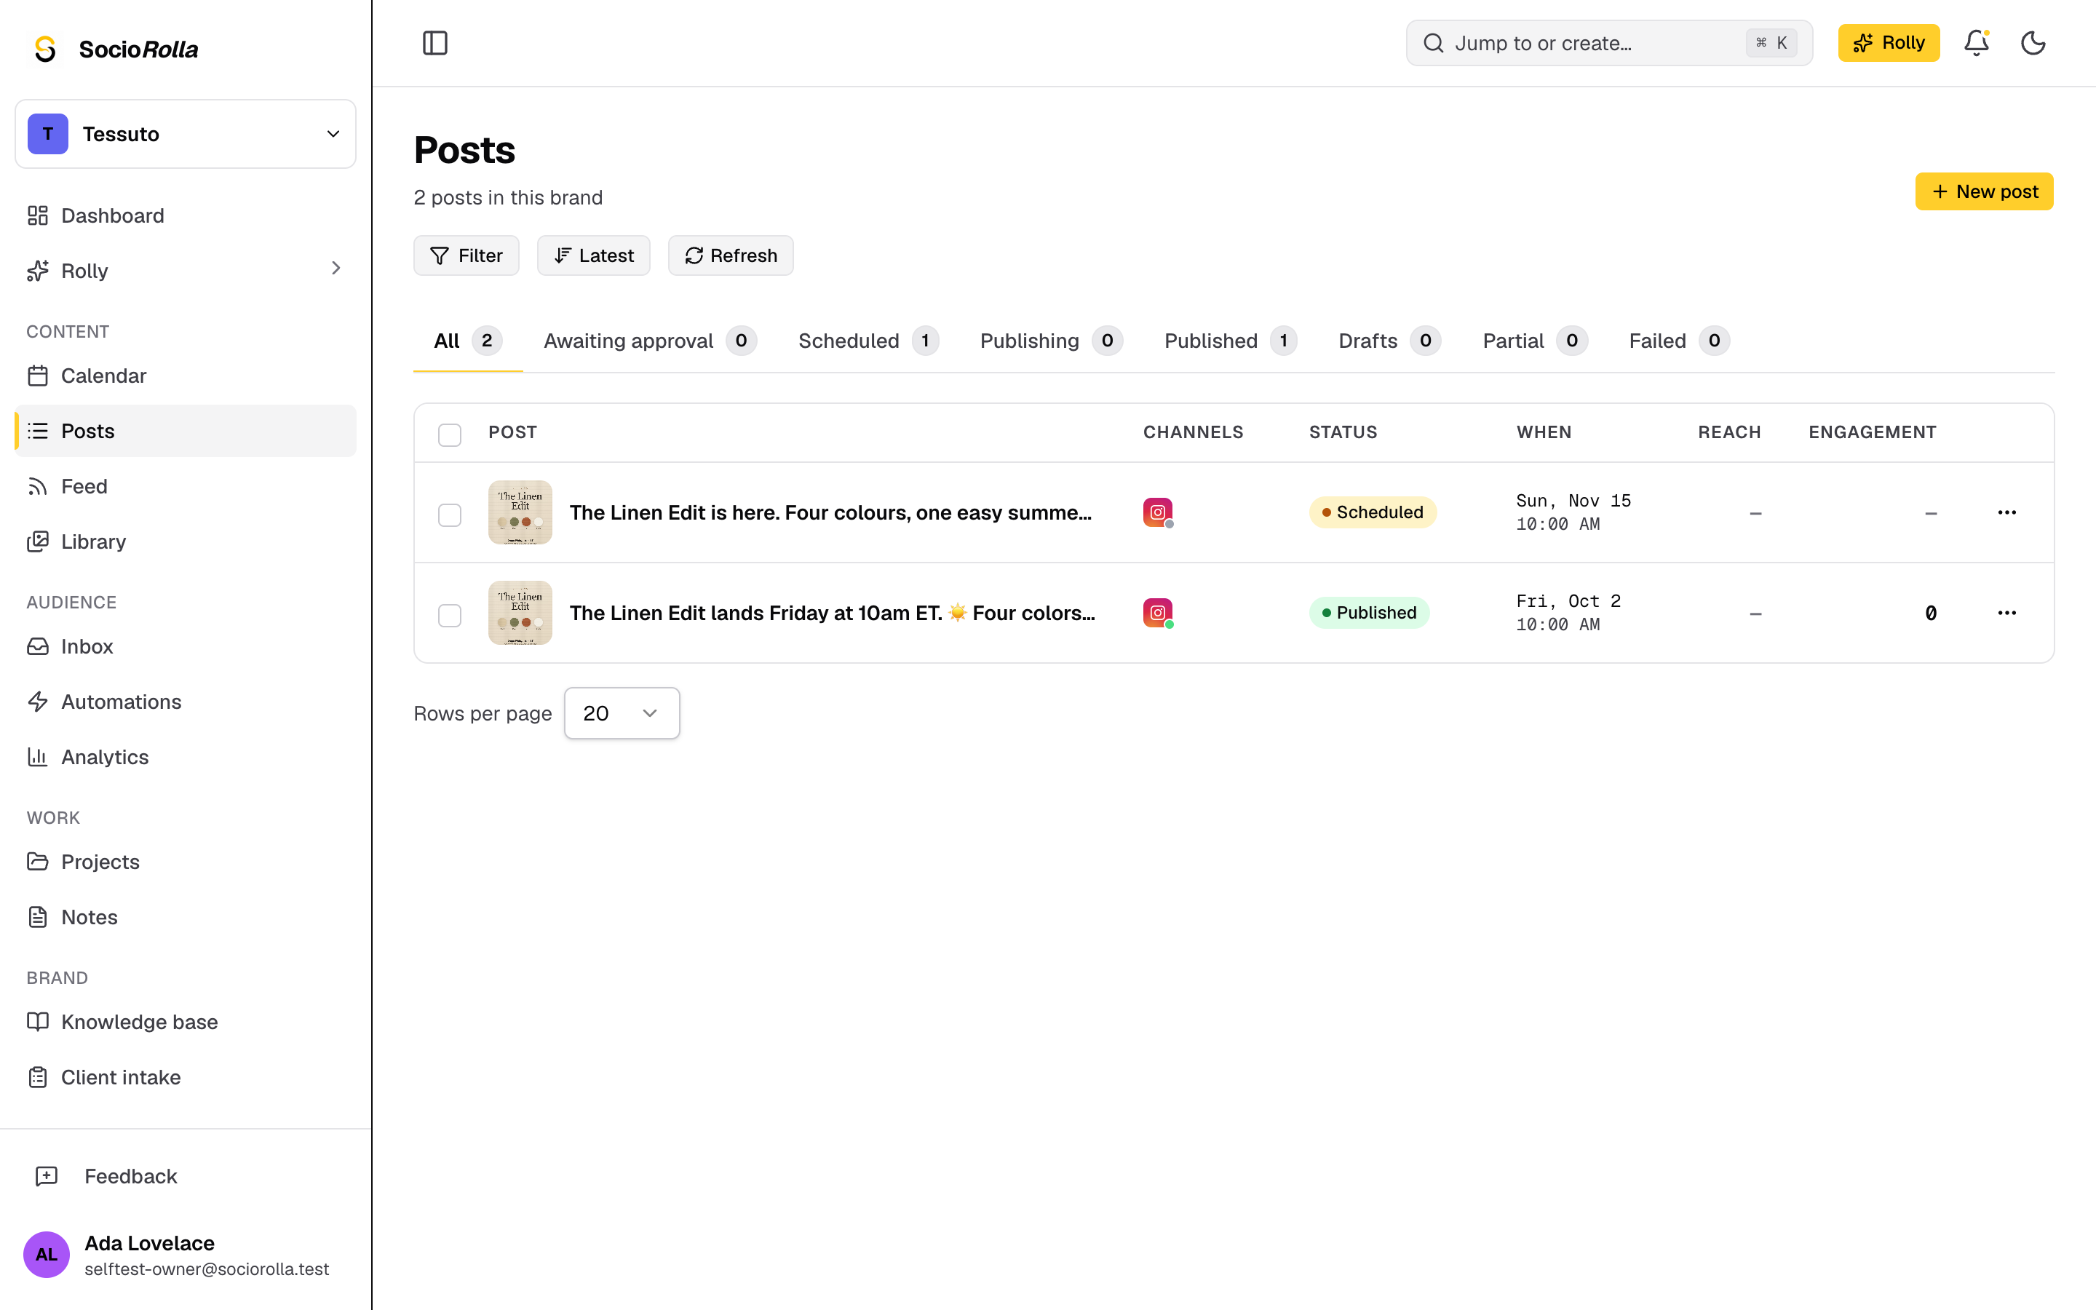Open Feedback in sidebar
Viewport: 2096px width, 1310px height.
tap(186, 1175)
